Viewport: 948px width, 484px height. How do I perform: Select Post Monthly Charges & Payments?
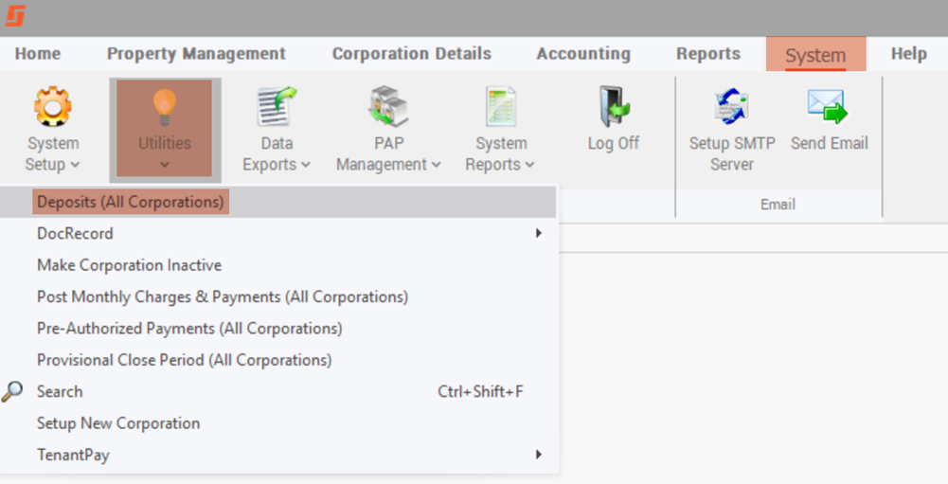tap(278, 296)
